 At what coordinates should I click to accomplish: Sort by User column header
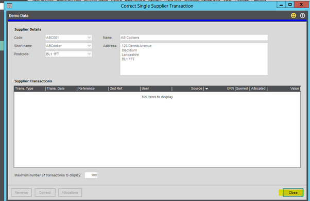tap(156, 88)
